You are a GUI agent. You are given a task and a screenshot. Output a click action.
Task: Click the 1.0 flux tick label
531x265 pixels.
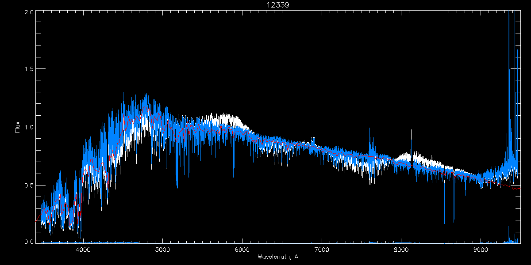pos(28,127)
